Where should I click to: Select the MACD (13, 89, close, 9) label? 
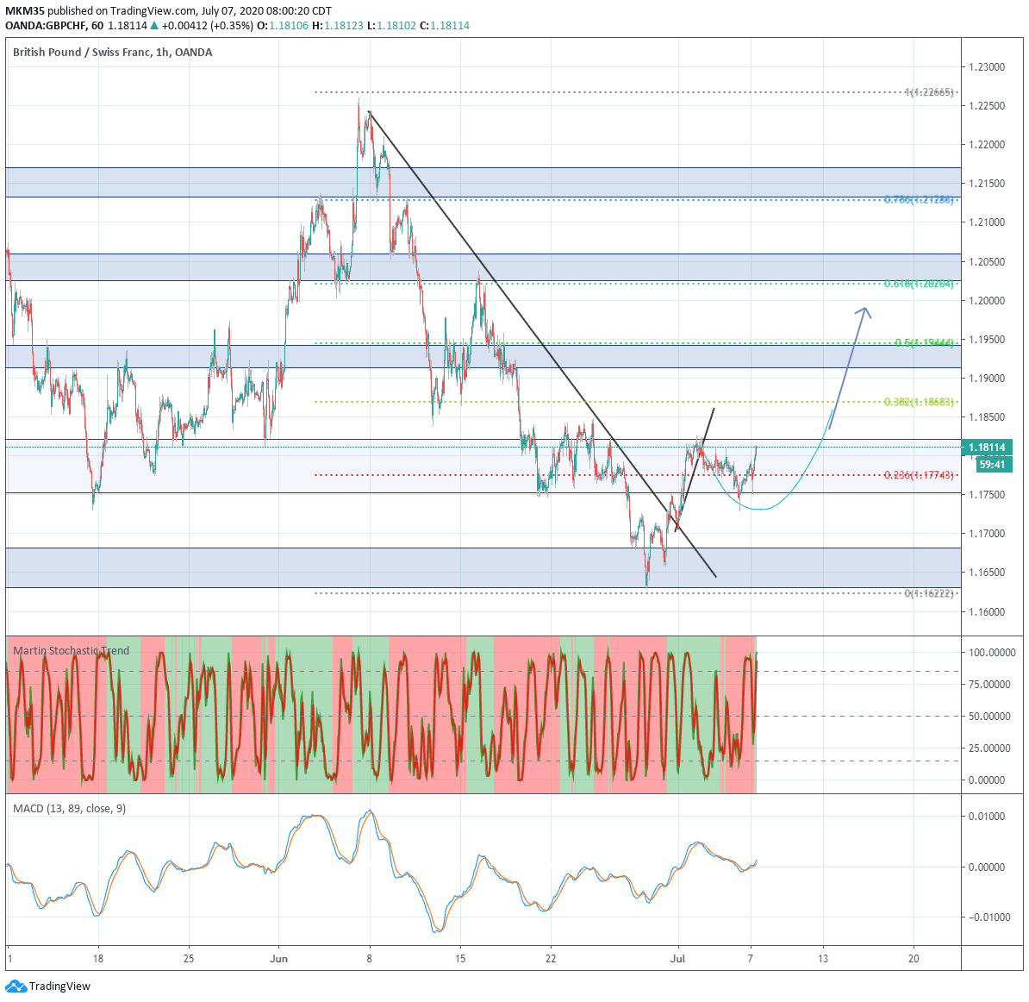click(x=70, y=808)
